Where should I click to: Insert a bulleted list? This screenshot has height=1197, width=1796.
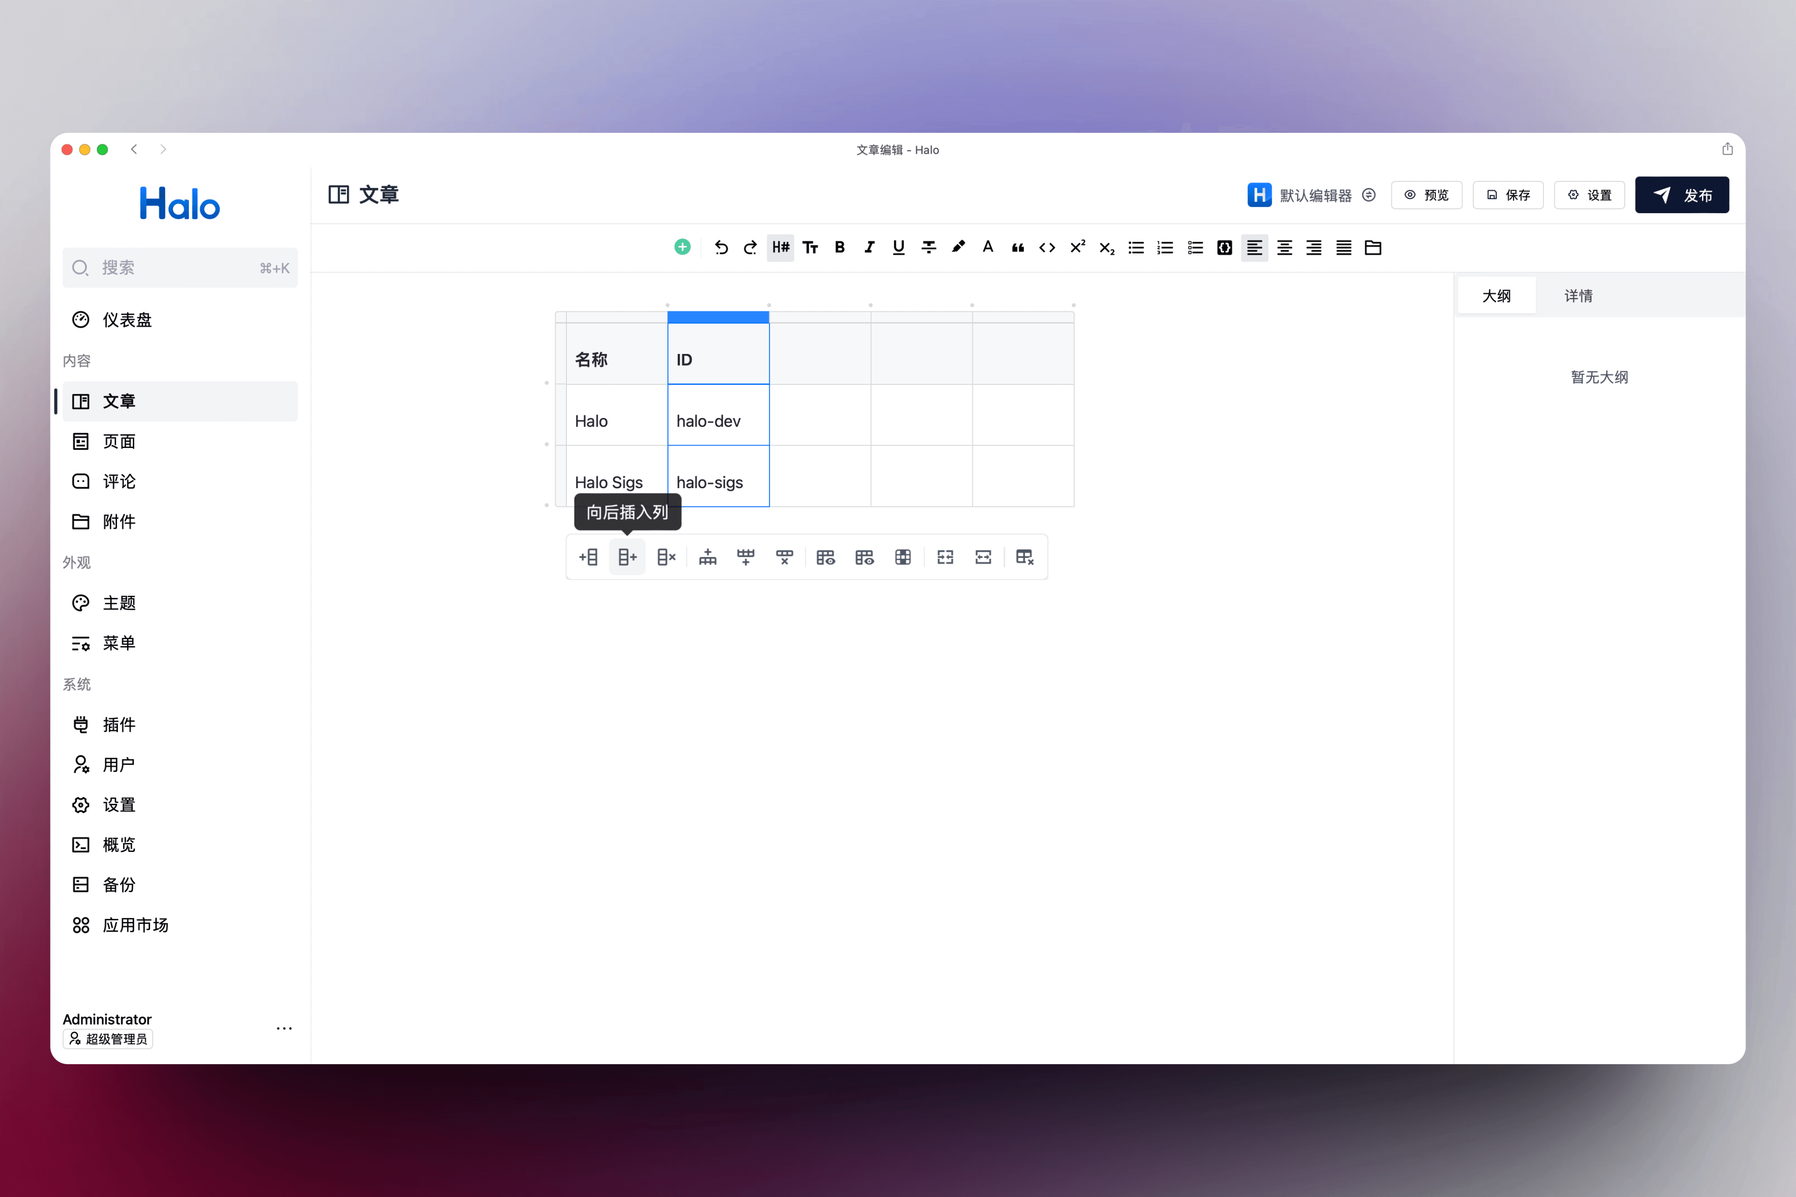[x=1136, y=247]
